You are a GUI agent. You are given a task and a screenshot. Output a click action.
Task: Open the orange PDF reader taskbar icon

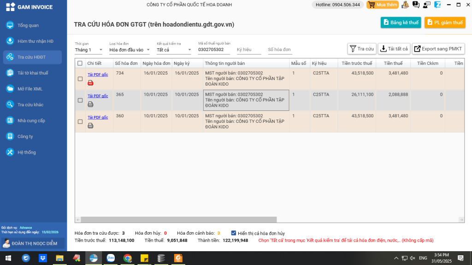[178, 258]
